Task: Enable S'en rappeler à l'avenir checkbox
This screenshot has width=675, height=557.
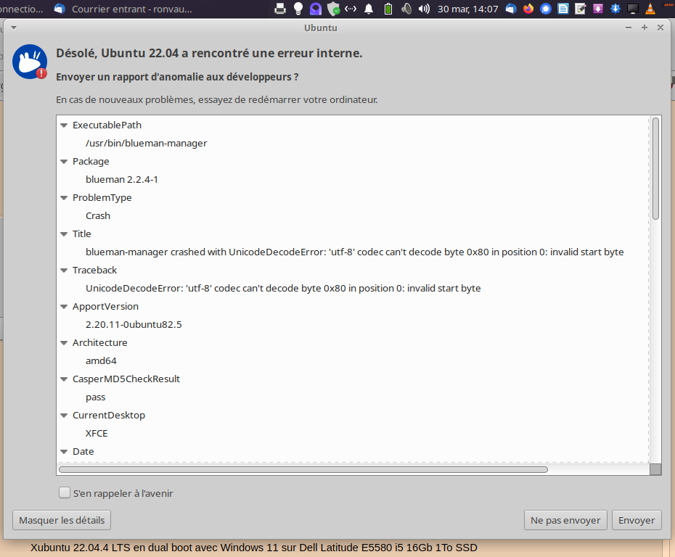Action: point(65,492)
